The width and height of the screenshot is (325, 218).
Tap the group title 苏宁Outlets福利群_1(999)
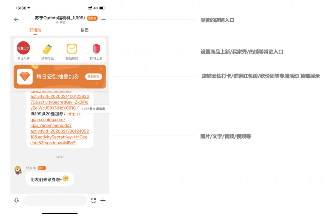point(60,18)
